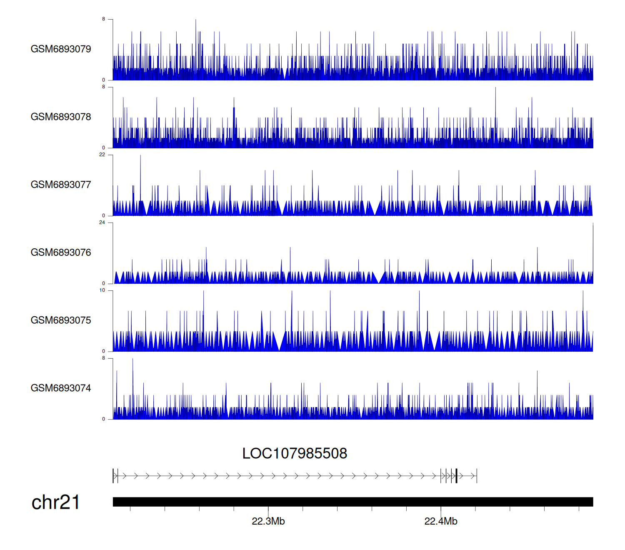Click the black chr21 ideogram bar

pos(352,502)
